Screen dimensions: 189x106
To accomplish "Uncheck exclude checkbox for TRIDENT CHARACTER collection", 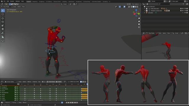I will (181, 11).
